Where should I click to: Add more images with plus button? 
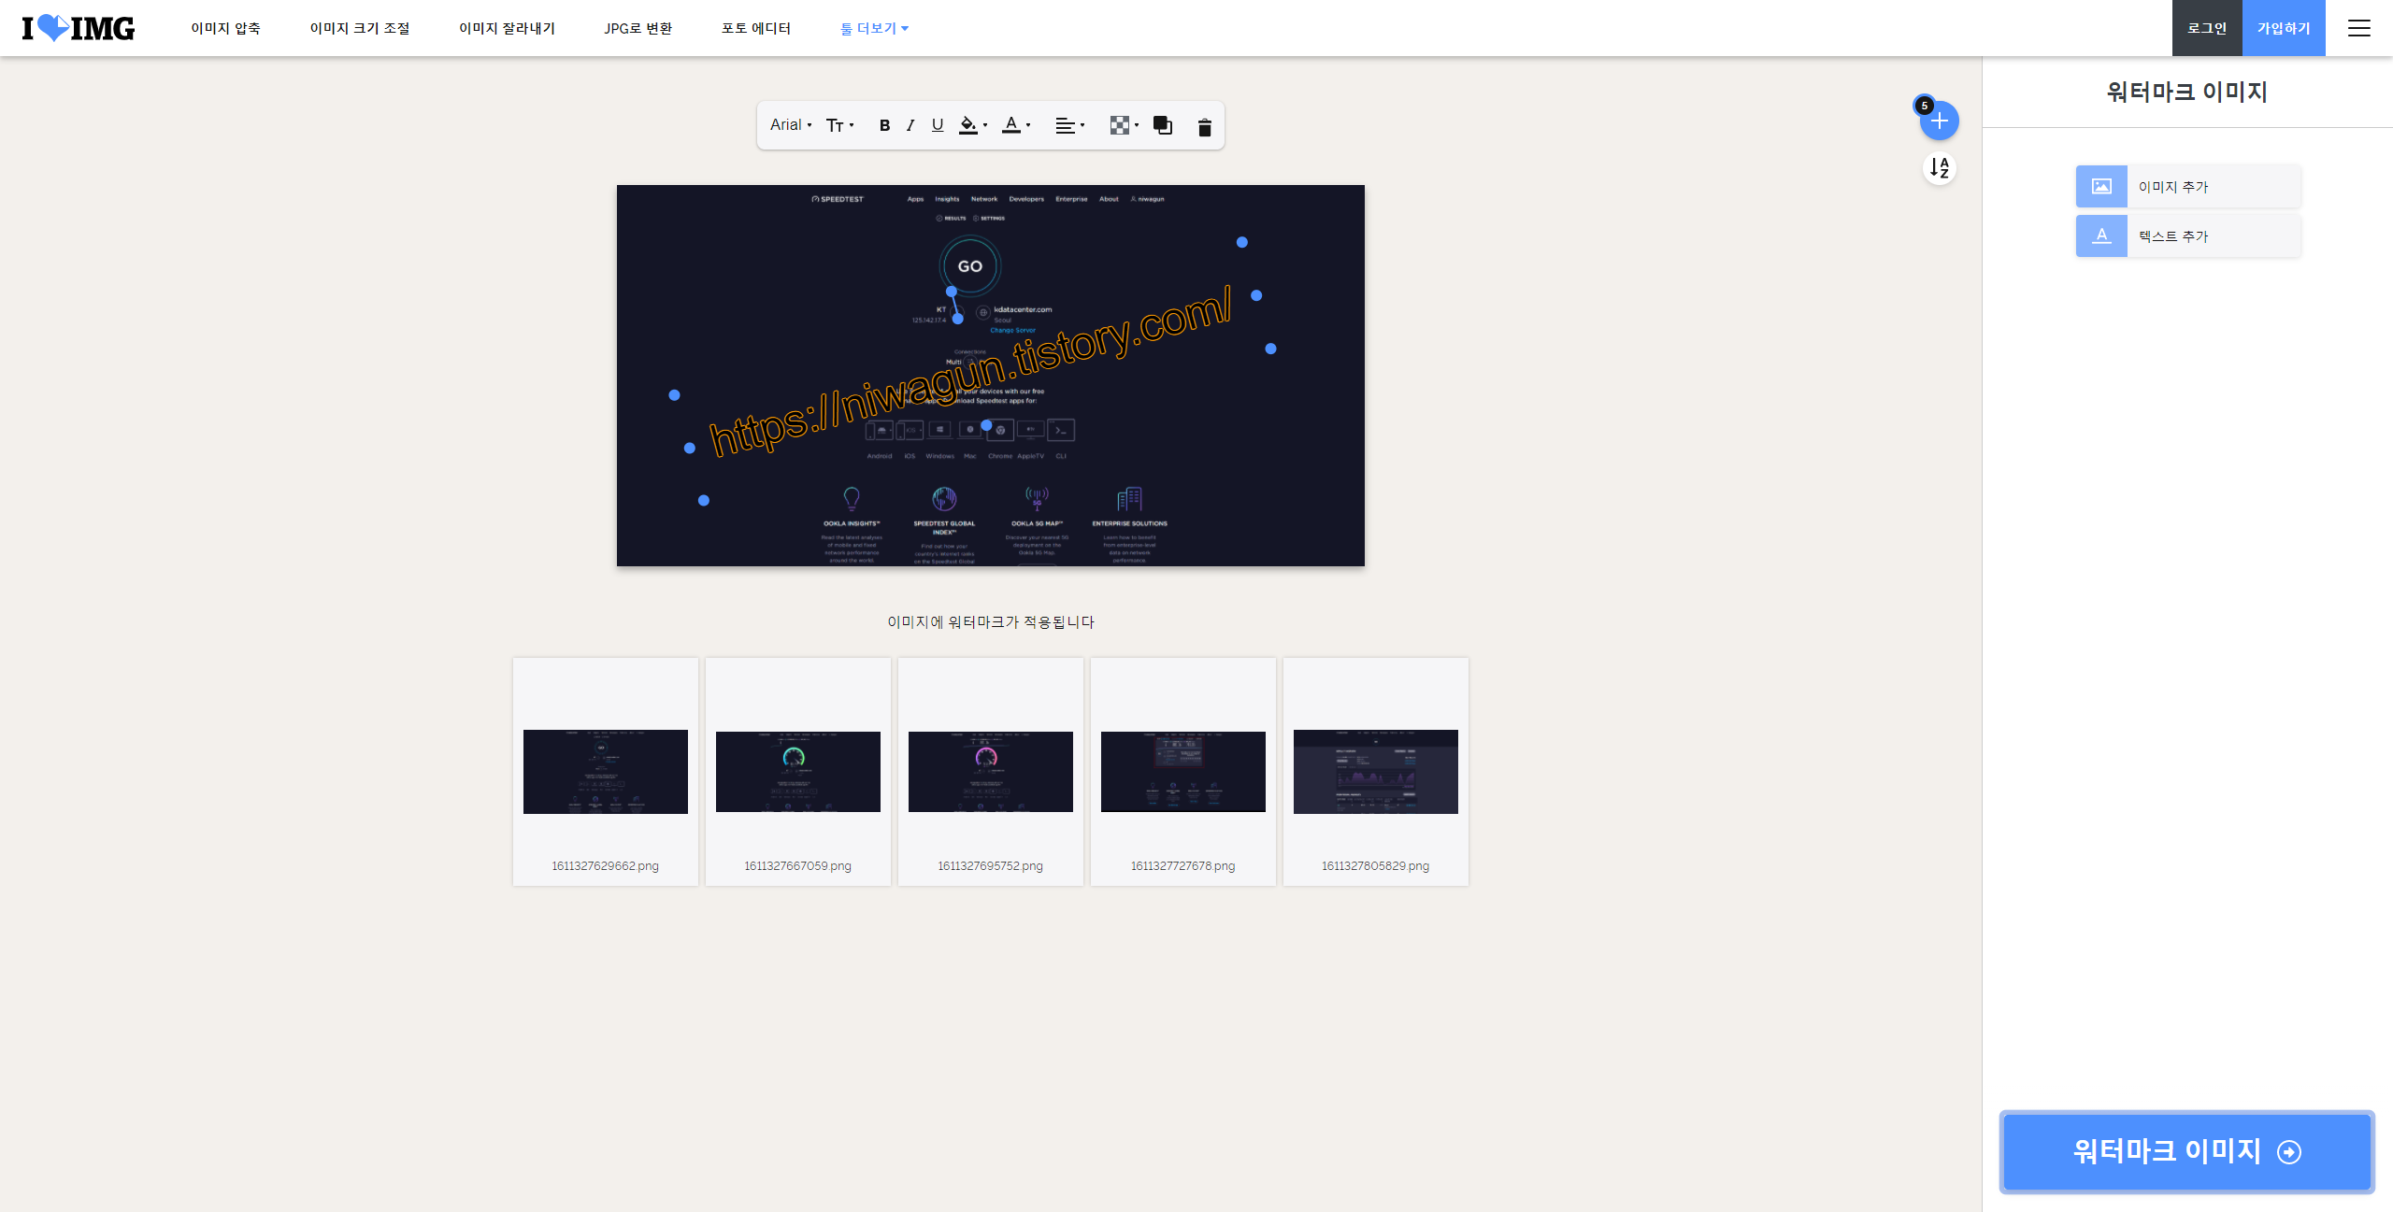tap(1940, 121)
